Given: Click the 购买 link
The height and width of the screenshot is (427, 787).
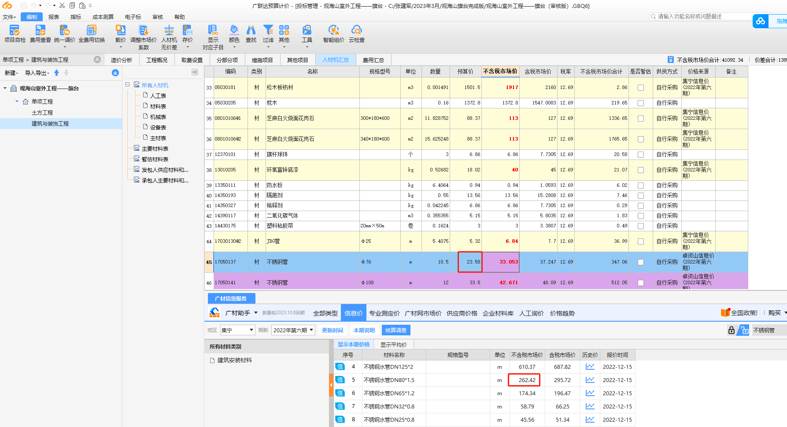Looking at the screenshot, I should coord(775,313).
